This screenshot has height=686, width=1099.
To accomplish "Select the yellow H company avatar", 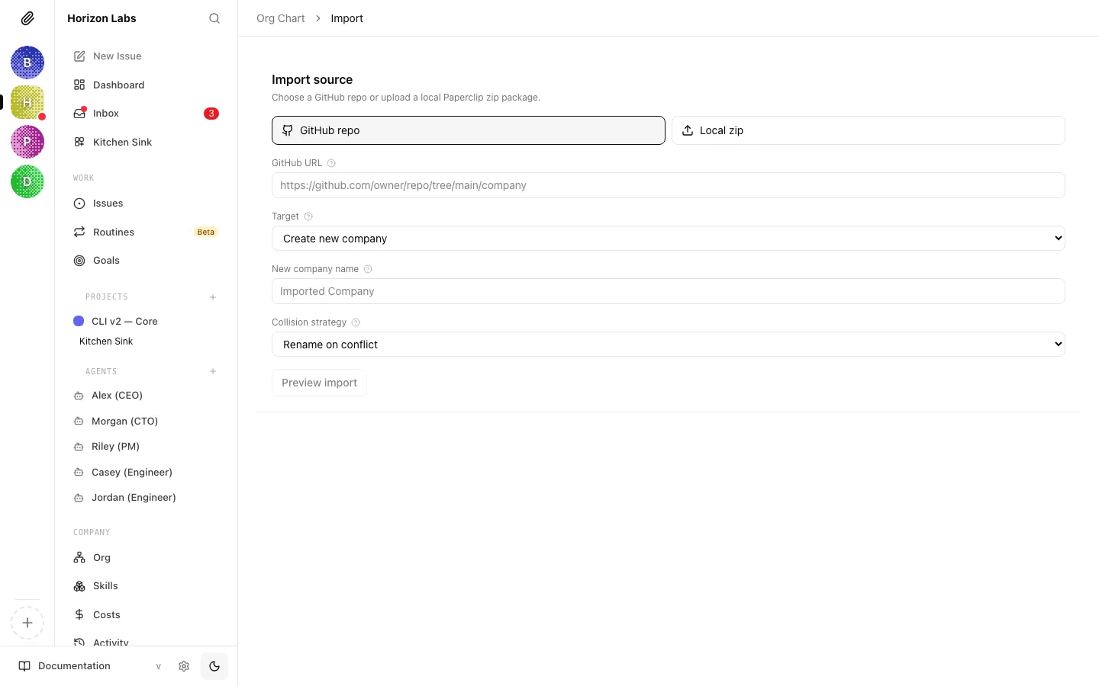I will click(27, 102).
